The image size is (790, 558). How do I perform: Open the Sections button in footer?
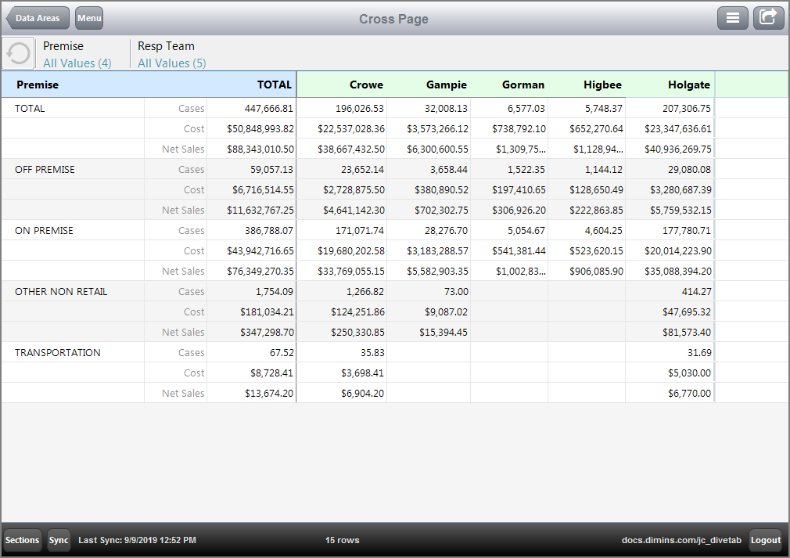click(23, 540)
